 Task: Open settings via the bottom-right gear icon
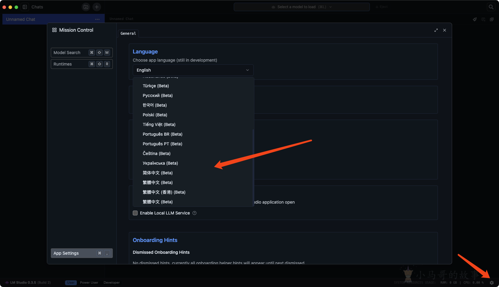coord(491,283)
